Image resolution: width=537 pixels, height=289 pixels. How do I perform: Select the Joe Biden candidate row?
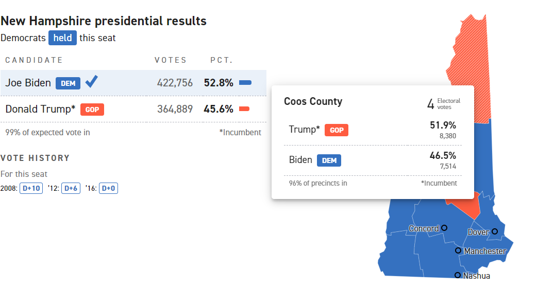[x=133, y=83]
